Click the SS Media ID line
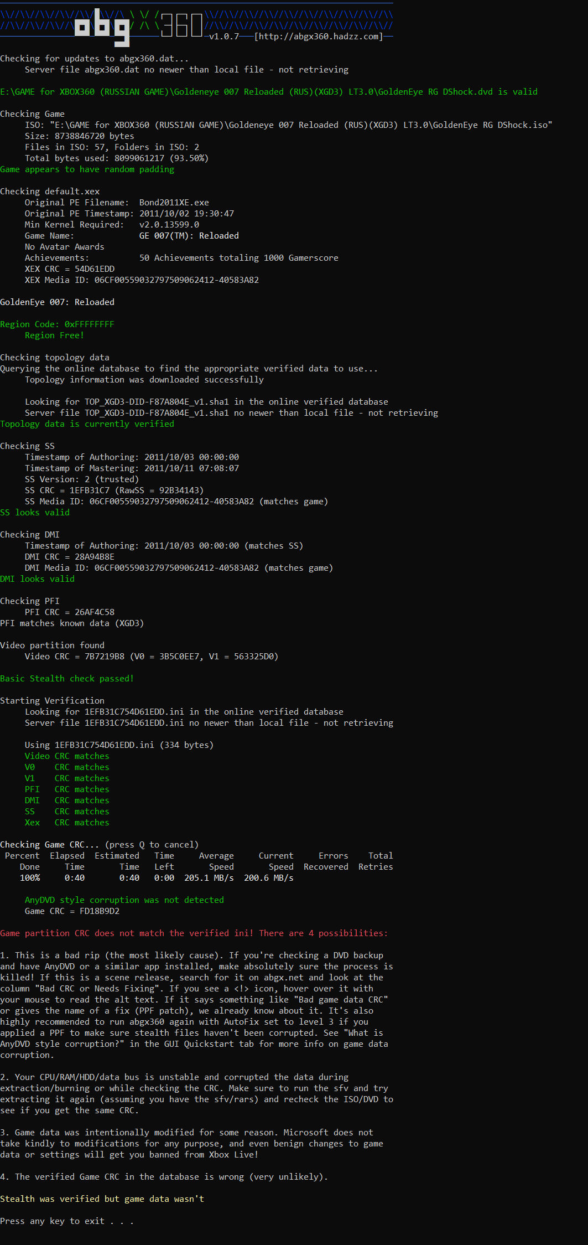Image resolution: width=588 pixels, height=1245 pixels. [x=176, y=502]
